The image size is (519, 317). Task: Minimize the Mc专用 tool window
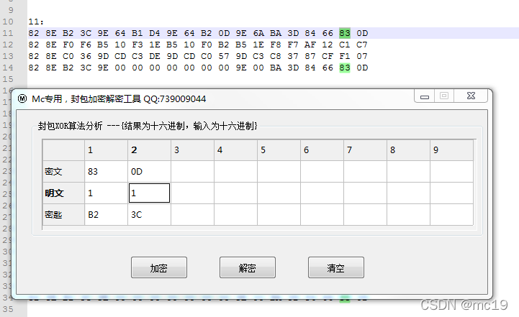(x=425, y=96)
